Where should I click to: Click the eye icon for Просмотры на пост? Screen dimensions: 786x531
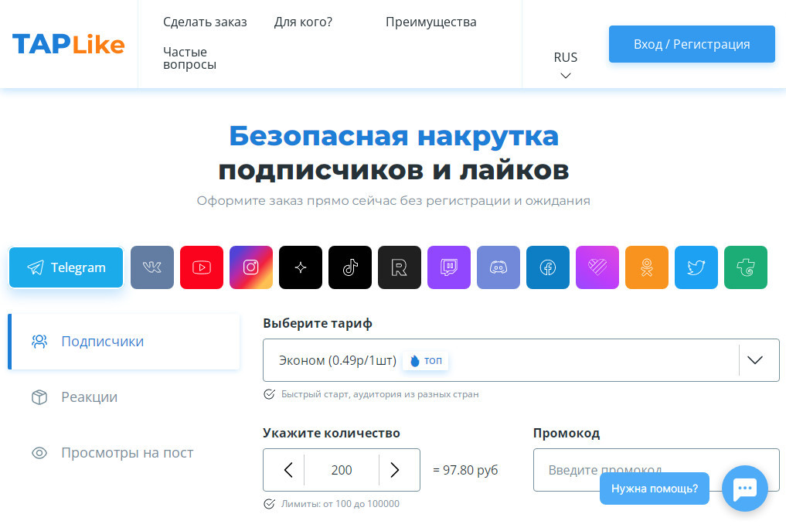[x=39, y=453]
